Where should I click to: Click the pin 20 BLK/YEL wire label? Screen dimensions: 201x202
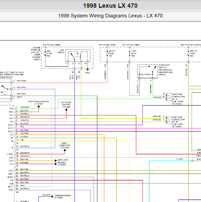(x=24, y=169)
